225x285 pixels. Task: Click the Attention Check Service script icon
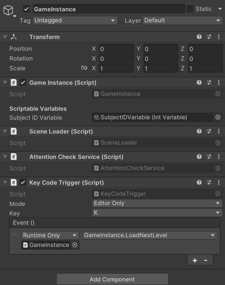point(14,157)
